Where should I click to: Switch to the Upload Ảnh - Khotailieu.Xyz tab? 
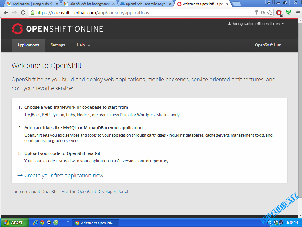(145, 4)
